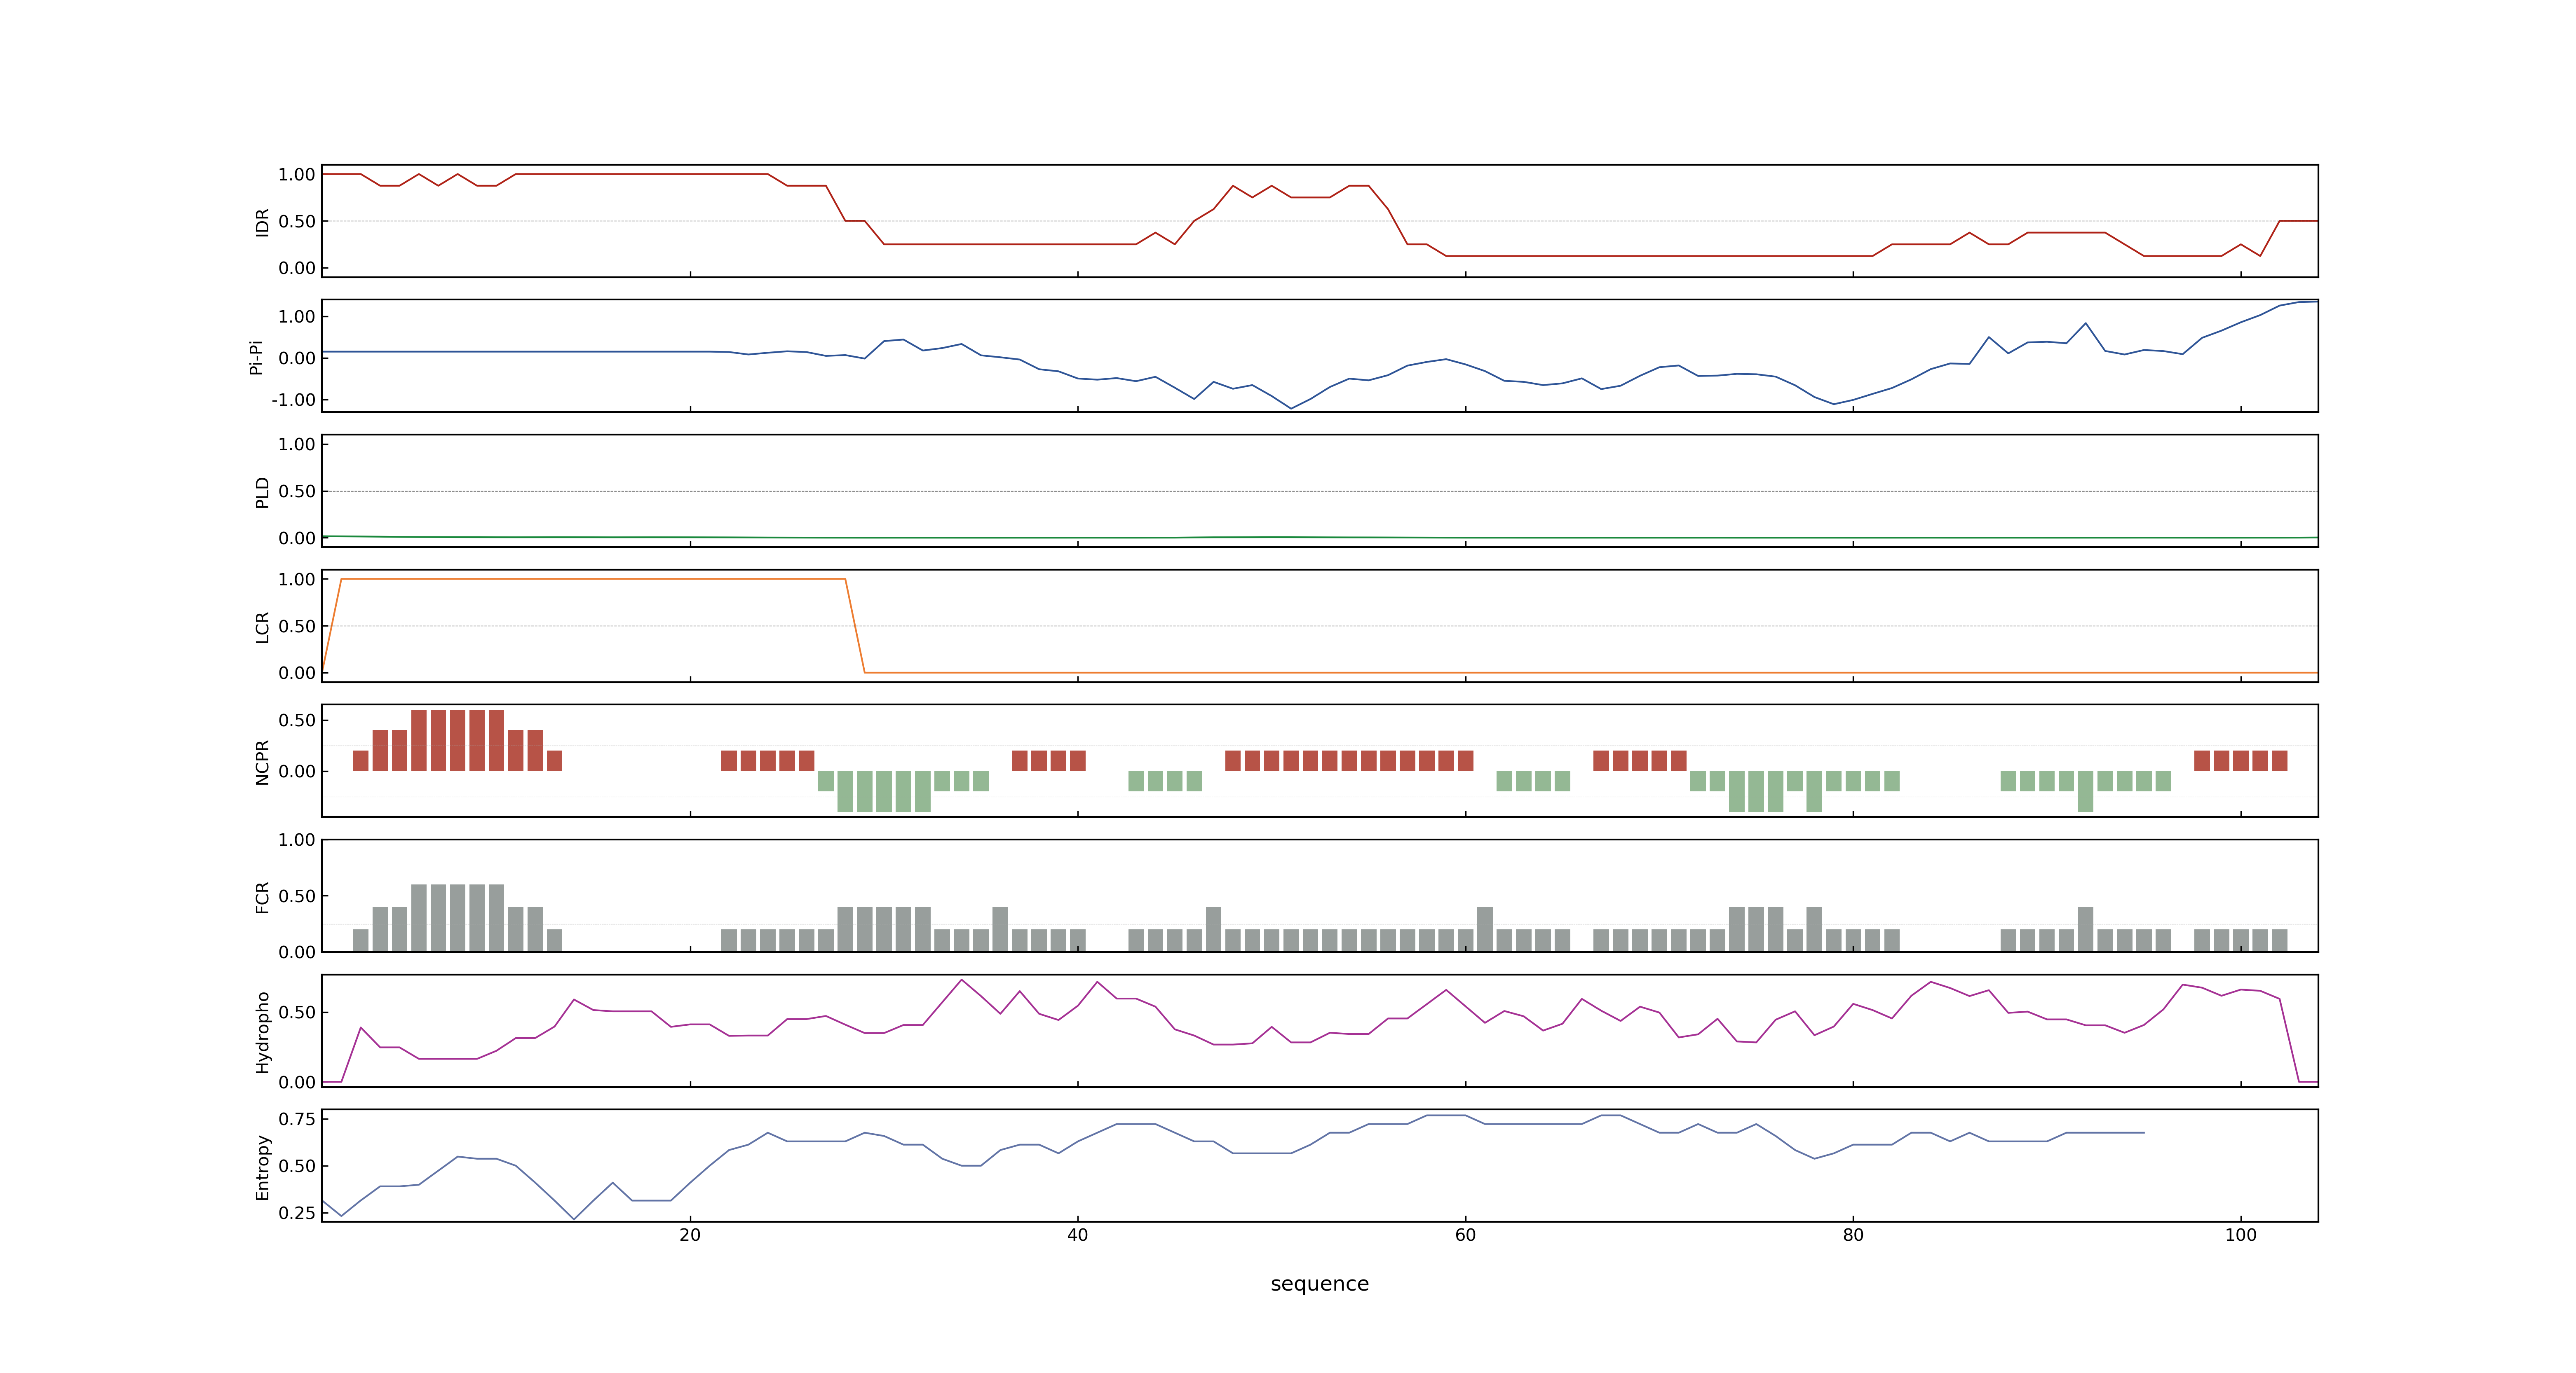Click the "1.00" tick on the LCR axis
Viewport: 2576px width, 1373px height.
(x=297, y=579)
